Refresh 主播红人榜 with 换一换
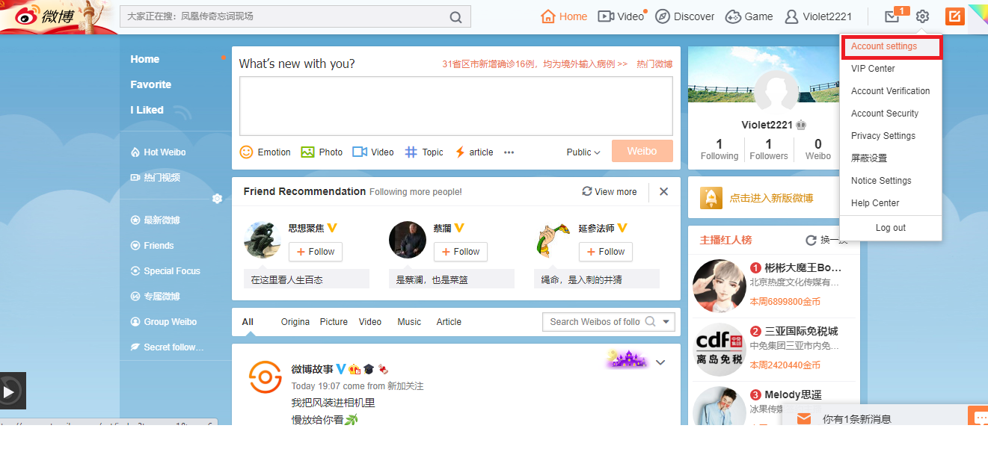 pos(827,240)
